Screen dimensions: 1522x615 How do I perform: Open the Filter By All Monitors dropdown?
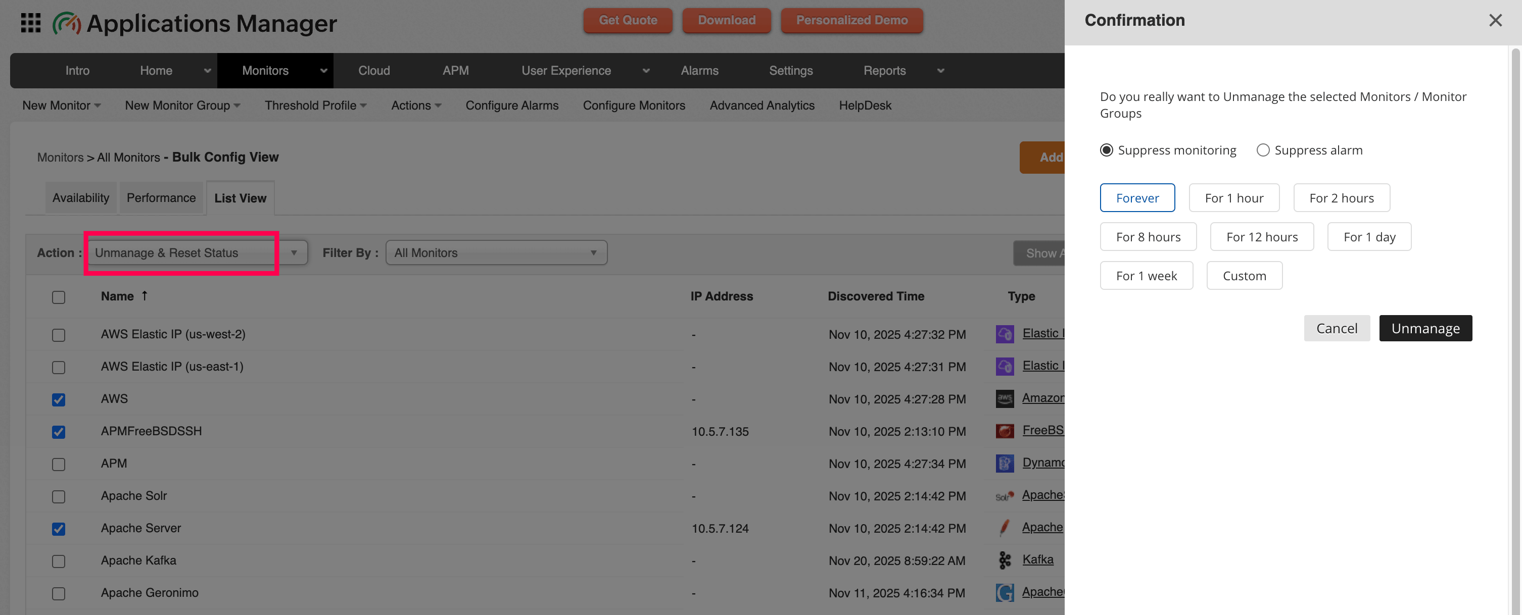(x=496, y=252)
